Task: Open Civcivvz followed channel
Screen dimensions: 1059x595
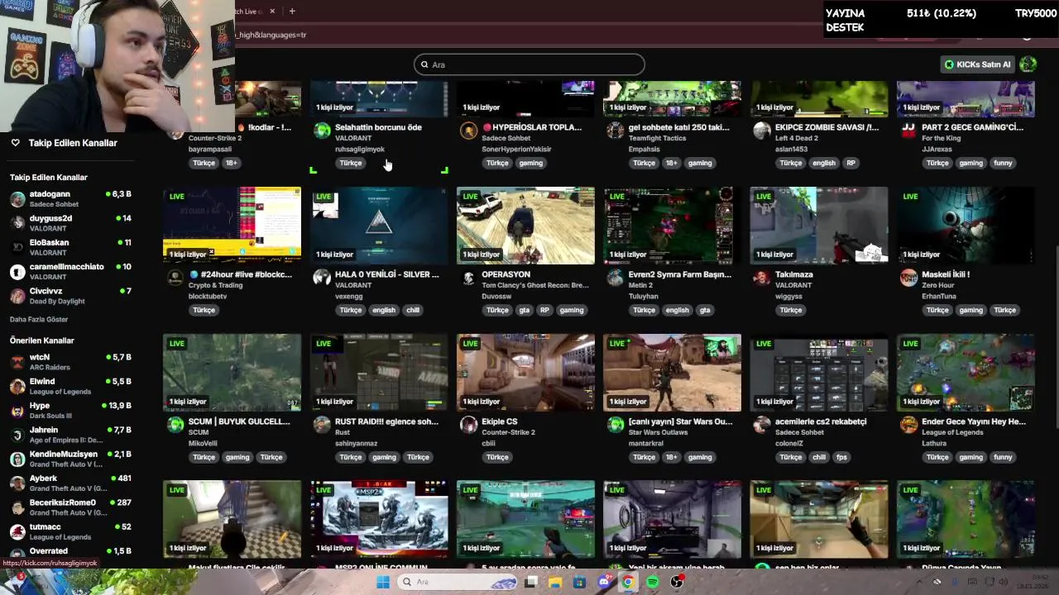Action: coord(70,295)
